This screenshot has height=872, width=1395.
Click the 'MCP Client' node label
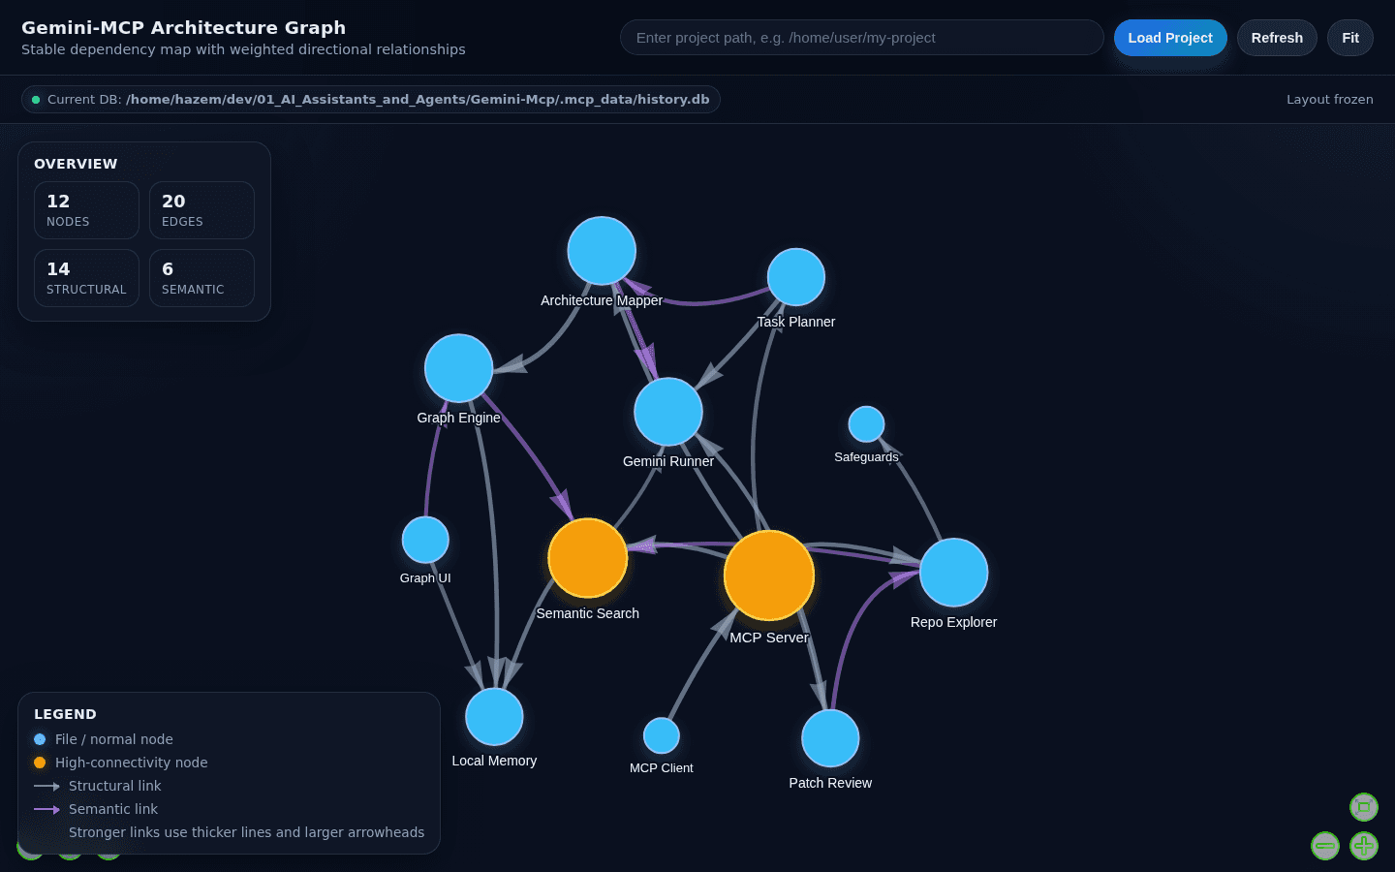(x=662, y=768)
